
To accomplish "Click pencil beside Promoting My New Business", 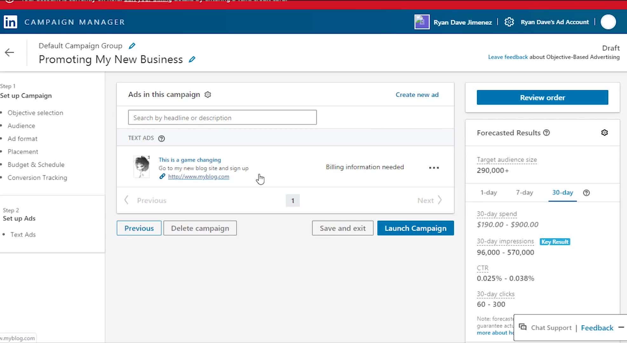I will pyautogui.click(x=192, y=59).
